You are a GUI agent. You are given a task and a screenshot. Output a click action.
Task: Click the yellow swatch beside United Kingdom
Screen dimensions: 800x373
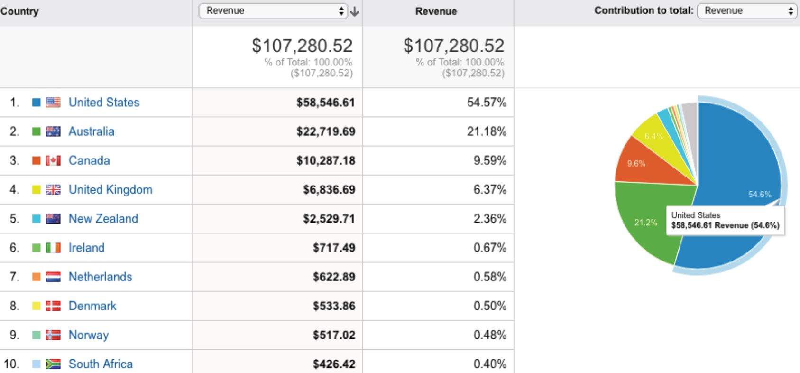click(36, 189)
